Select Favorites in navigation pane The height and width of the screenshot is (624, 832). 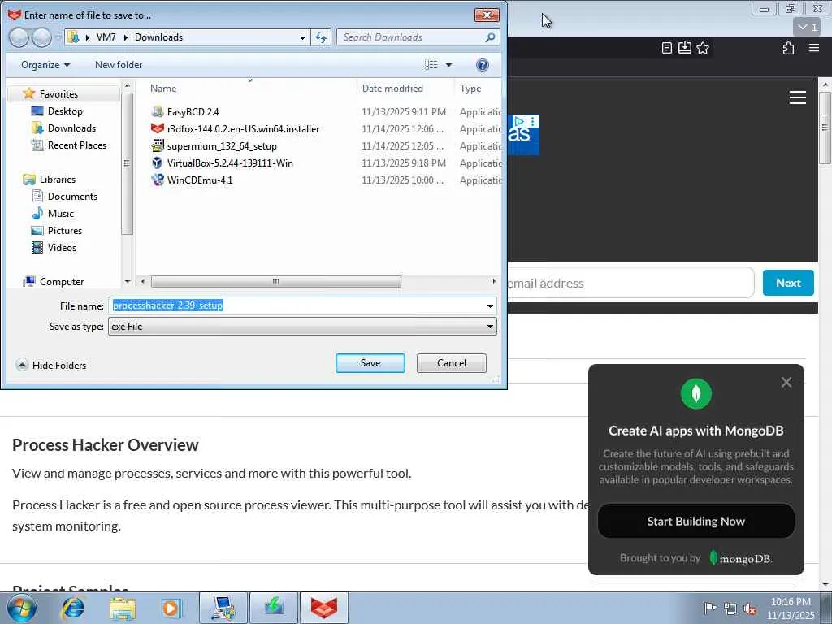point(58,94)
